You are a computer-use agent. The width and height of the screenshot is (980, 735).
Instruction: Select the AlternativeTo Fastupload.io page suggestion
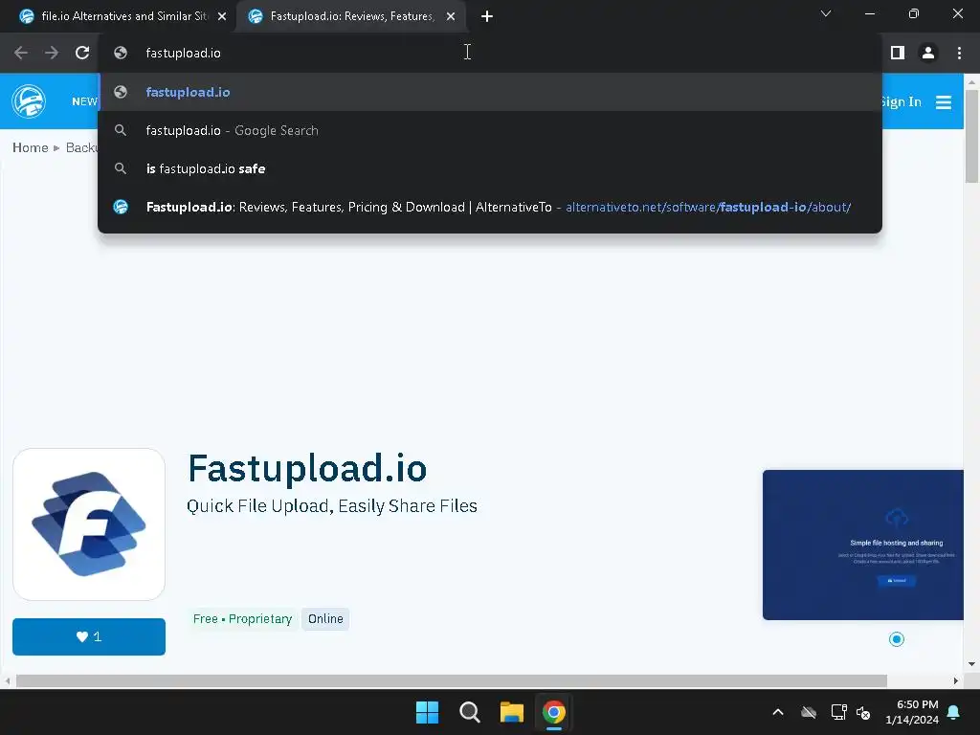coord(490,207)
